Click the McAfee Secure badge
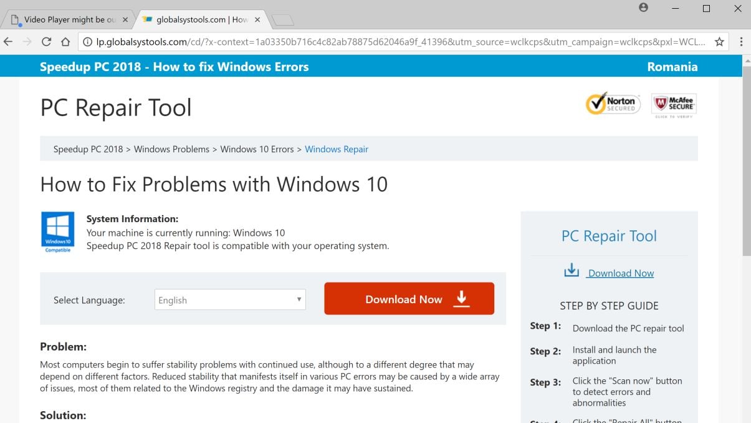Viewport: 751px width, 423px height. [674, 105]
